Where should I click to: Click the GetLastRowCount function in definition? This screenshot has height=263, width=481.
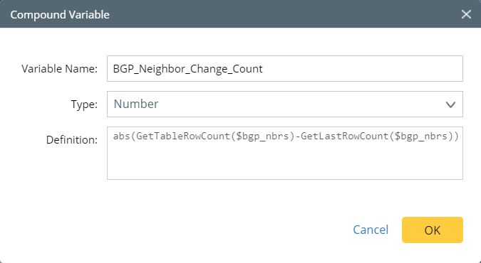coord(345,136)
